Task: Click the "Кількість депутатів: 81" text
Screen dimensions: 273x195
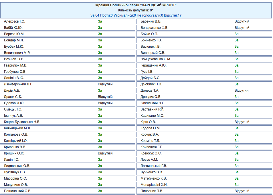Action: click(x=136, y=10)
